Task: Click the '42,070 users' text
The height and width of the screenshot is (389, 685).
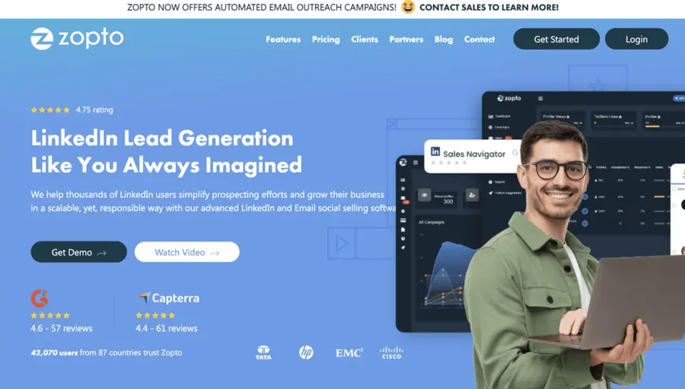Action: [x=54, y=352]
